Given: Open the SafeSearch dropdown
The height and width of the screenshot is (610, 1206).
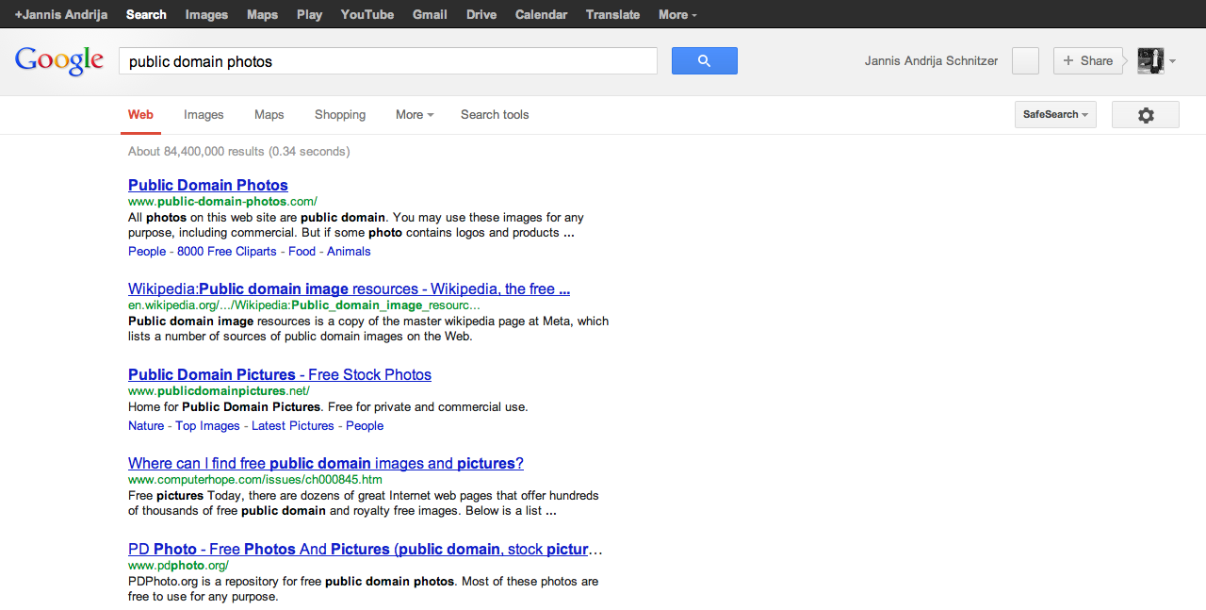Looking at the screenshot, I should tap(1055, 115).
